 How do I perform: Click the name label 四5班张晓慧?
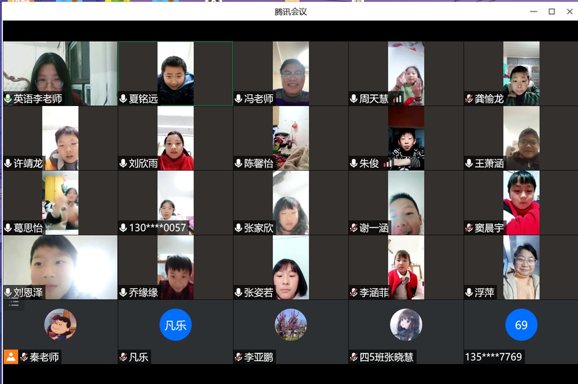(386, 357)
